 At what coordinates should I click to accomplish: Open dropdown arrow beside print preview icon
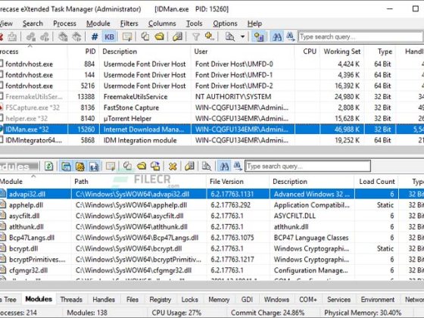point(242,36)
